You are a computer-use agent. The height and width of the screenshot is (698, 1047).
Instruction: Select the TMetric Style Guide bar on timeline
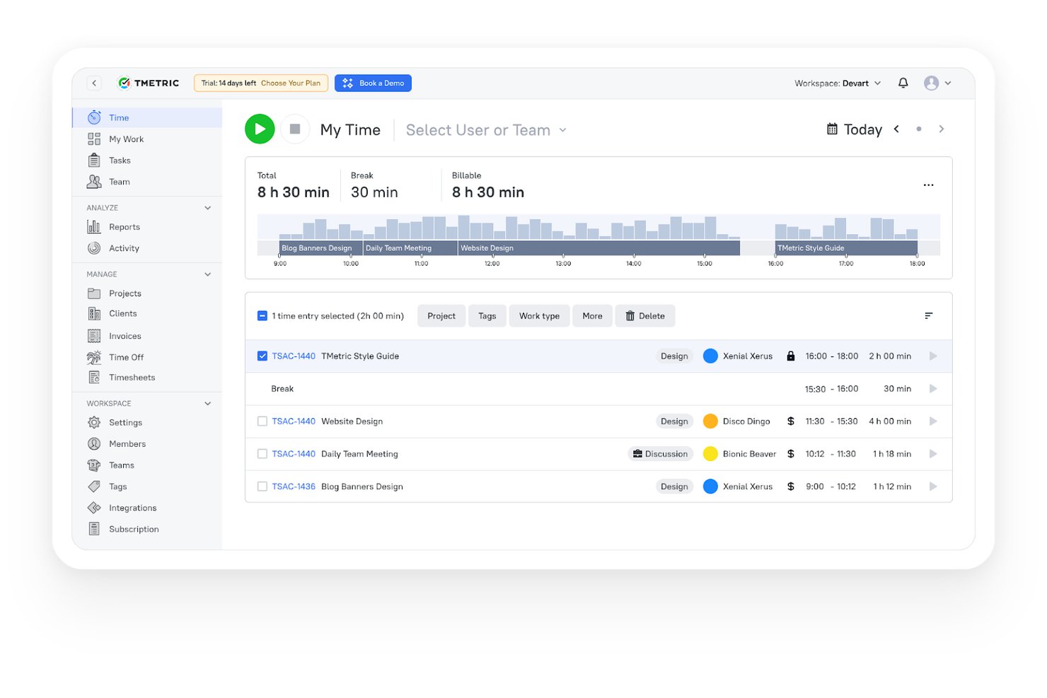click(846, 248)
